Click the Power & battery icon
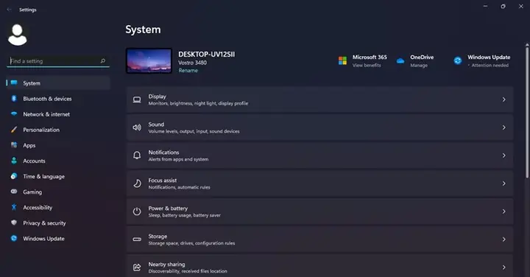Screen dimensions: 530x277 point(137,211)
